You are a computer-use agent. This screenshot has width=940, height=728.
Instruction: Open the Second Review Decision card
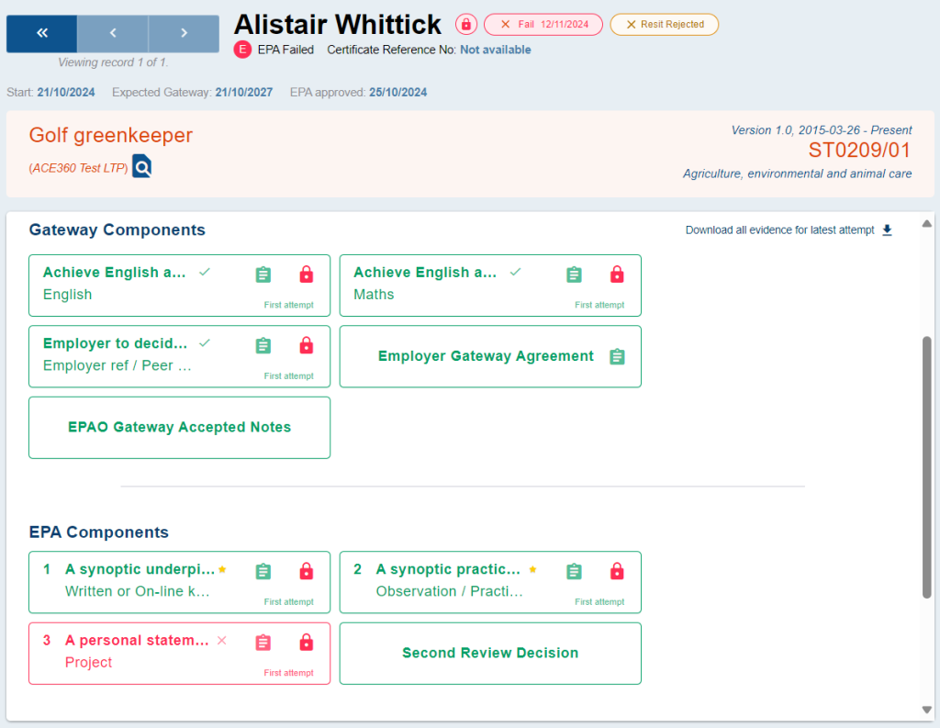(x=490, y=654)
